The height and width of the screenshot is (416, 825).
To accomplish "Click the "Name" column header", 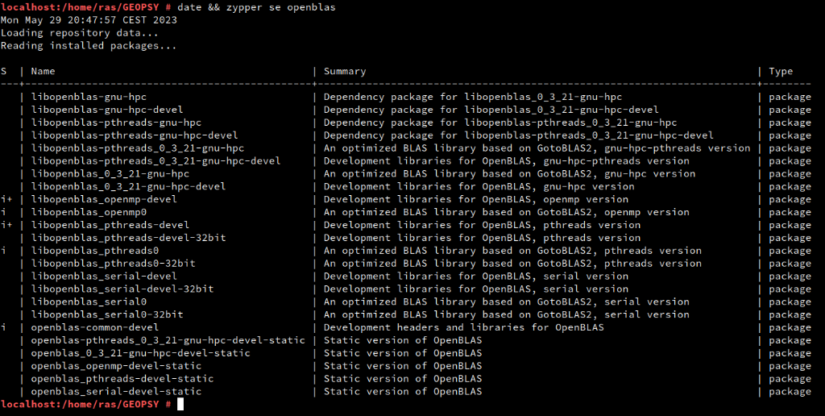I will 43,71.
